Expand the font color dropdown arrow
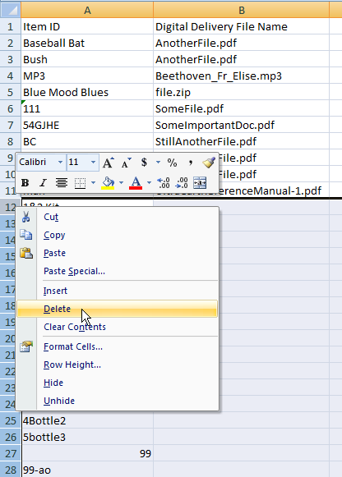Image resolution: width=342 pixels, height=477 pixels. [149, 183]
